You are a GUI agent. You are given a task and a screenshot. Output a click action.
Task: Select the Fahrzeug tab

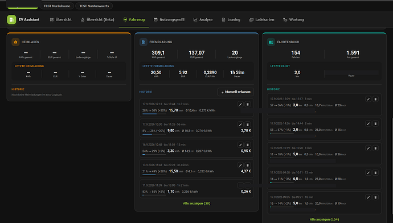pos(134,19)
